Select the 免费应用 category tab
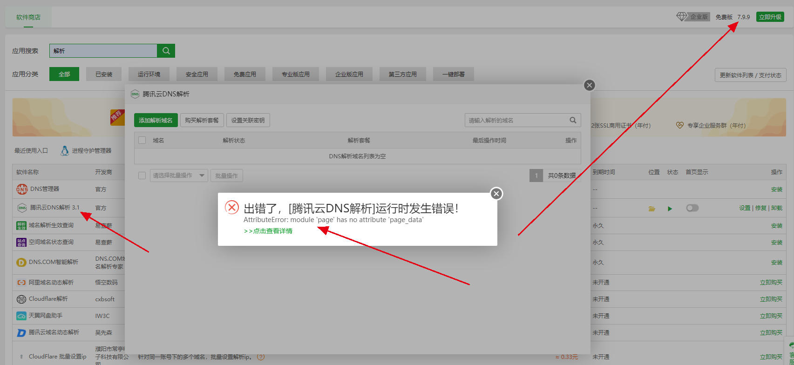The height and width of the screenshot is (365, 794). 245,74
